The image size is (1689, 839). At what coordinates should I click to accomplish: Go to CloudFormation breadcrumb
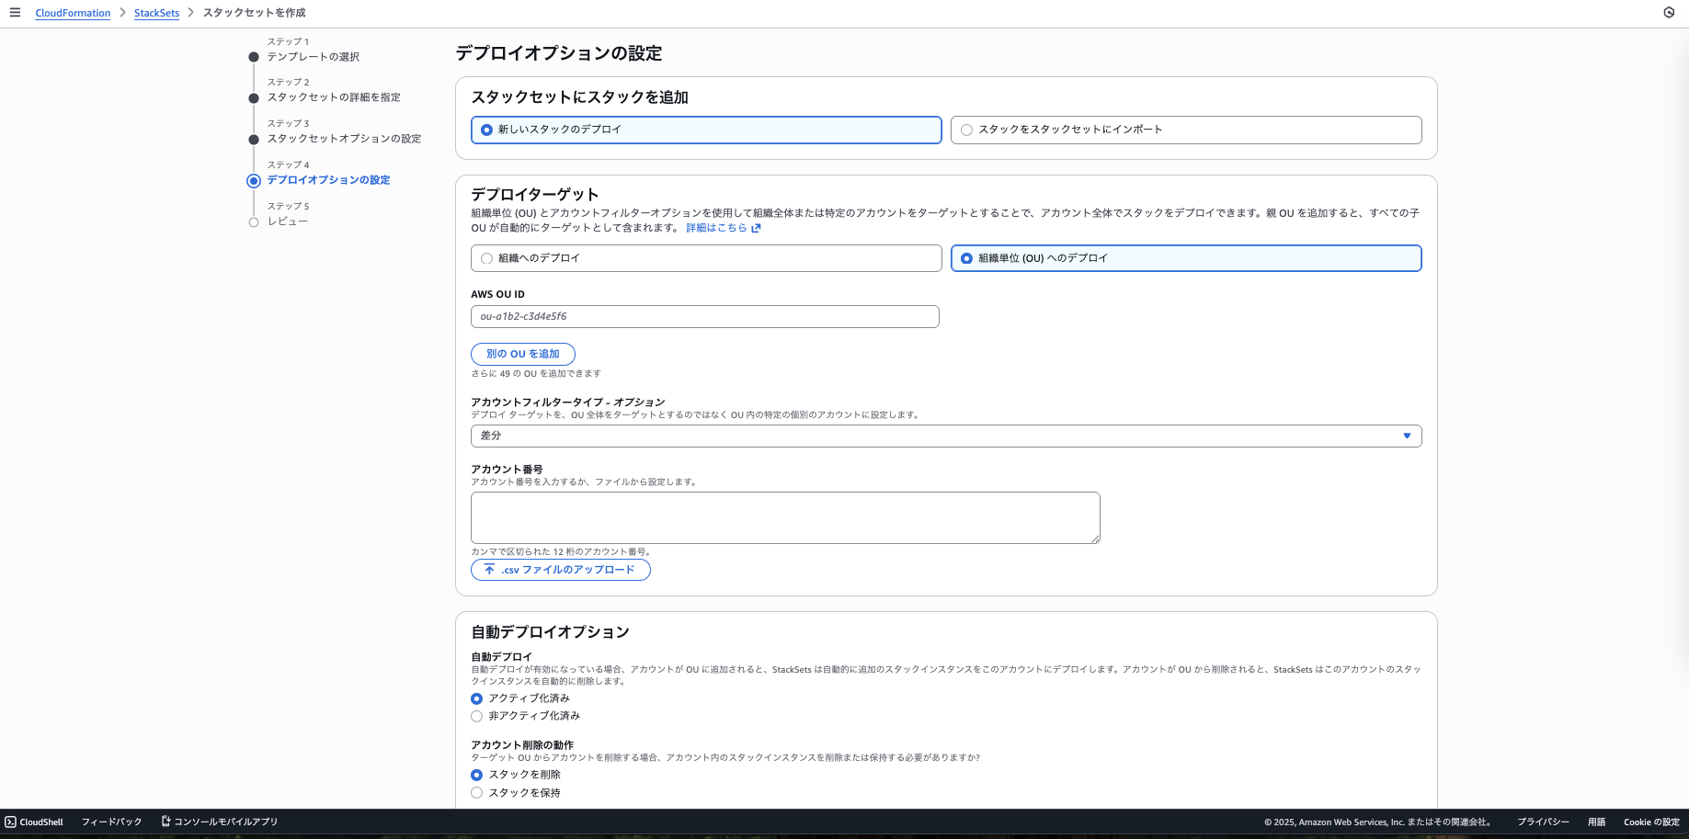coord(73,13)
